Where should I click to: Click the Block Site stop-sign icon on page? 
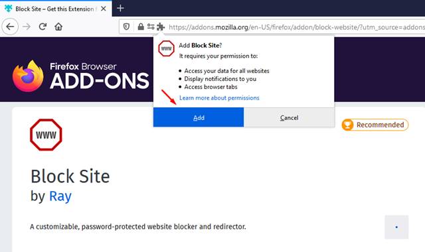tap(46, 135)
